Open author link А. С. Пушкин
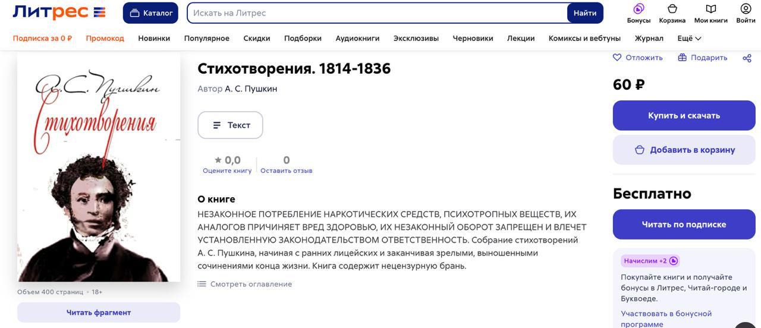761x328 pixels. (x=251, y=89)
